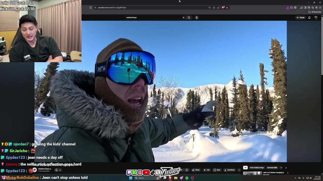Open the YouTube notifications bell
This screenshot has width=323, height=181.
coord(309,18)
